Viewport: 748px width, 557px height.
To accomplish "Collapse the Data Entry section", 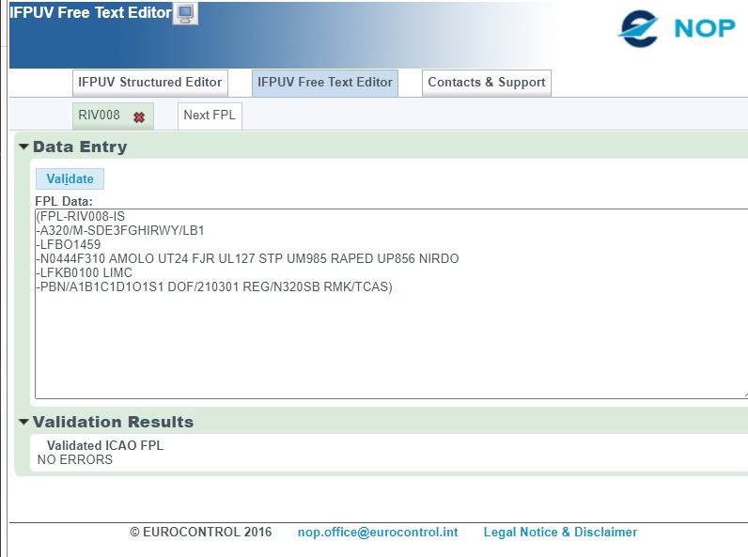I will (x=23, y=147).
